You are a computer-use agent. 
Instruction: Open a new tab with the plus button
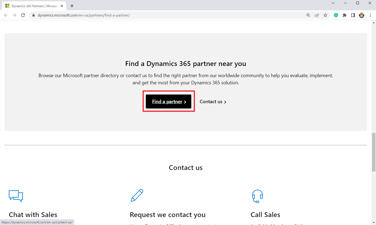tap(72, 6)
